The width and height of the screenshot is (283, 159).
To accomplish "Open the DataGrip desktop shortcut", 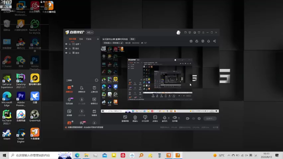I will pyautogui.click(x=21, y=81).
